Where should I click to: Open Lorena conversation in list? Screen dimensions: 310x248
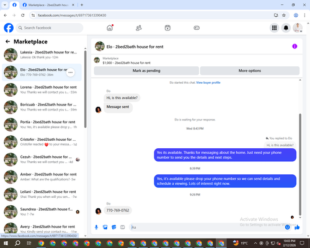pyautogui.click(x=42, y=90)
